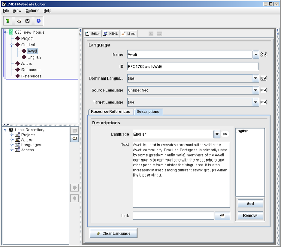
Task: Click the CV icon beside Dominant Language
Action: pyautogui.click(x=264, y=78)
